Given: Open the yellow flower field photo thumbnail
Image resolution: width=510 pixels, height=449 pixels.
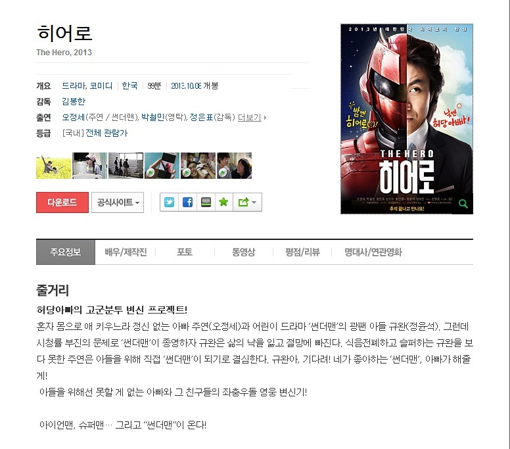Looking at the screenshot, I should click(x=54, y=166).
